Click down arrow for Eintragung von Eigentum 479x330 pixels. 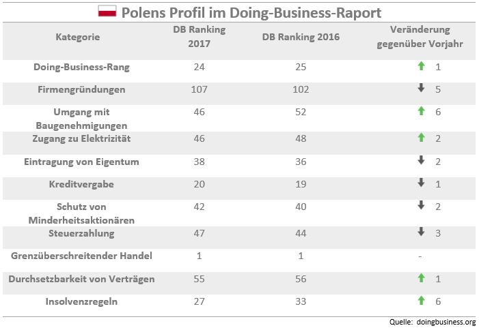point(421,160)
